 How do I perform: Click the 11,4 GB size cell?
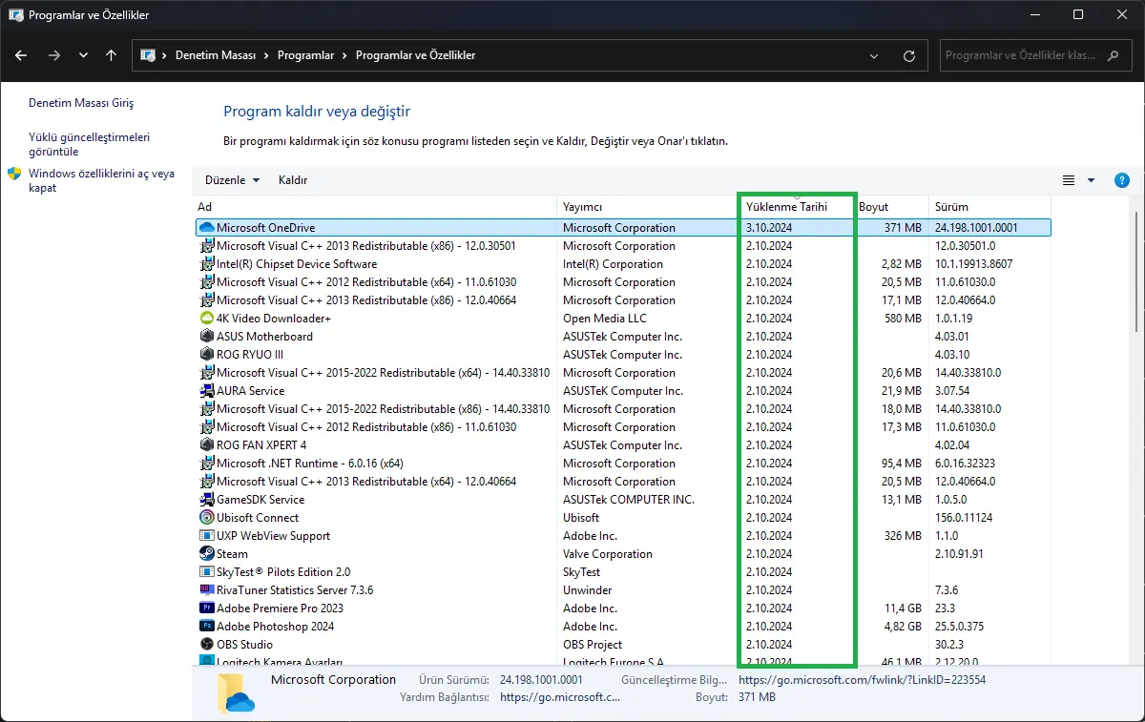click(x=903, y=609)
